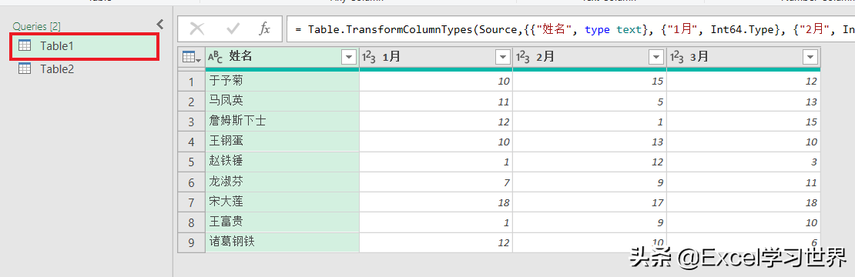Open the filter dropdown for the 2月 column

pos(656,57)
